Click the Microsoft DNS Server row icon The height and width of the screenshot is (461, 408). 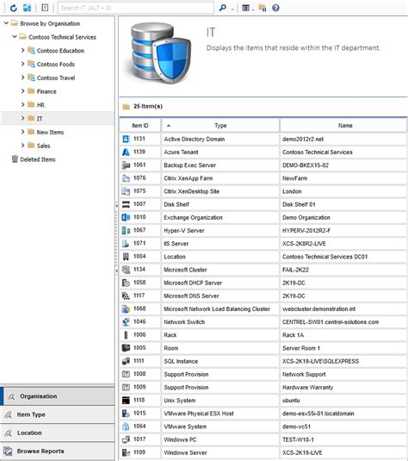coord(126,296)
